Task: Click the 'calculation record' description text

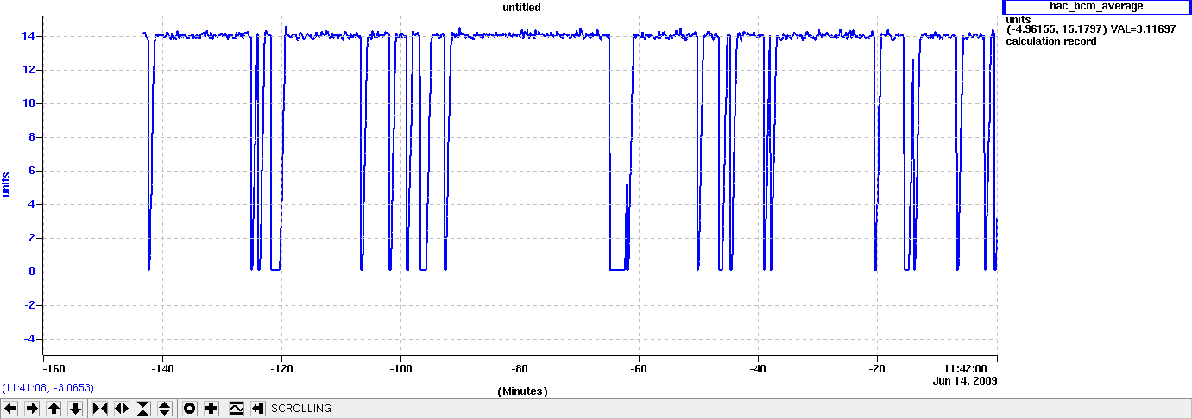Action: pyautogui.click(x=1051, y=41)
